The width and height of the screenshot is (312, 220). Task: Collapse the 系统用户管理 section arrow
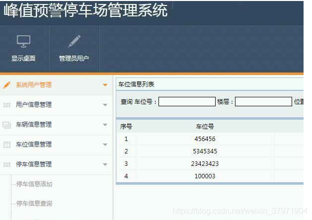(105, 85)
